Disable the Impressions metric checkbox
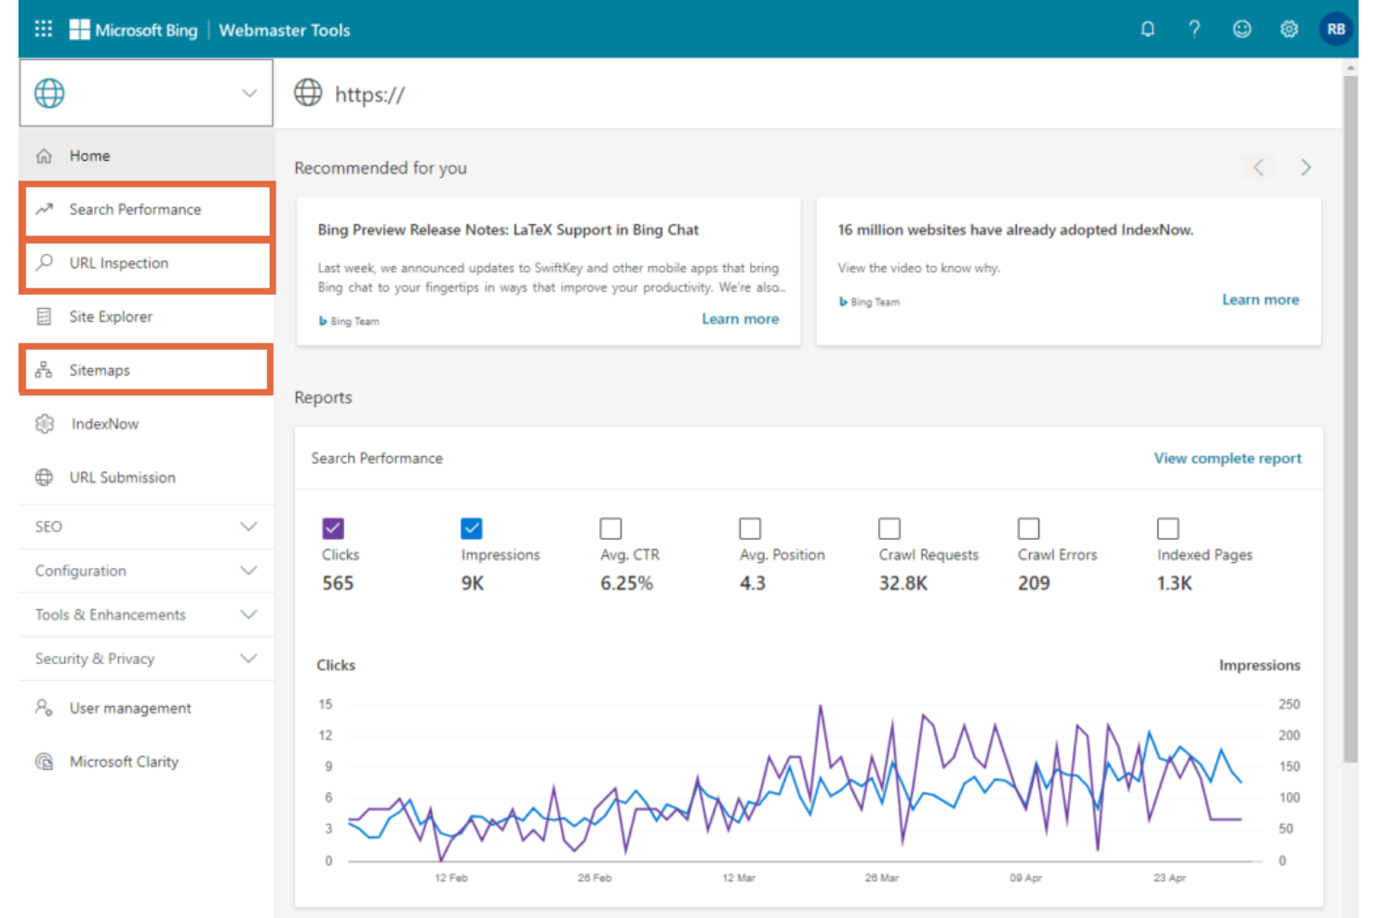Screen dimensions: 1377x918 472,527
